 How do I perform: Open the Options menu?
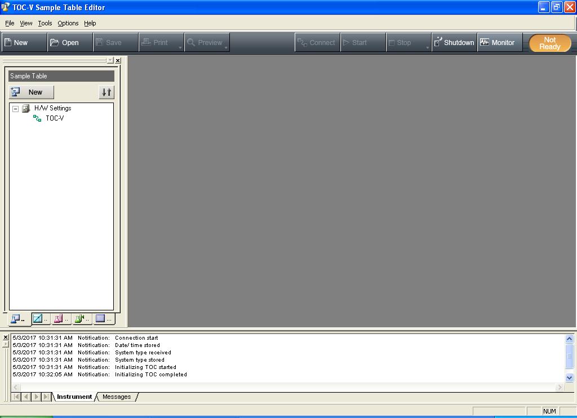pyautogui.click(x=68, y=23)
